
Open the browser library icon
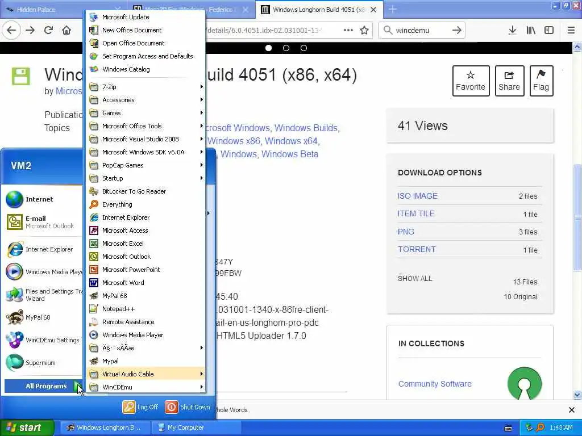[x=531, y=30]
